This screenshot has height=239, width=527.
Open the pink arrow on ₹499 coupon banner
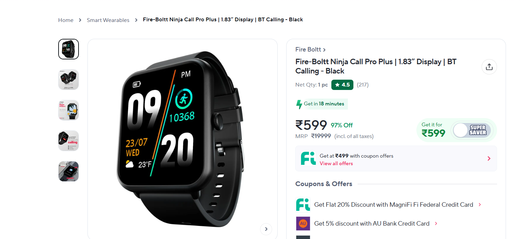pos(489,158)
